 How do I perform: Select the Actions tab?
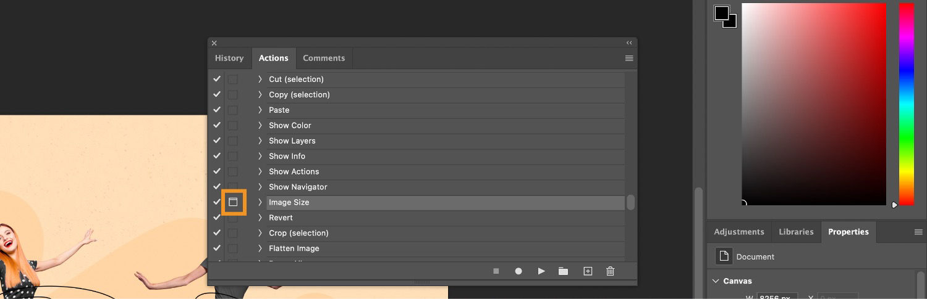point(274,58)
